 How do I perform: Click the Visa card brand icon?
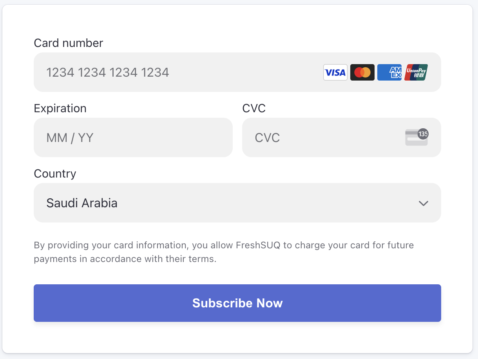335,72
